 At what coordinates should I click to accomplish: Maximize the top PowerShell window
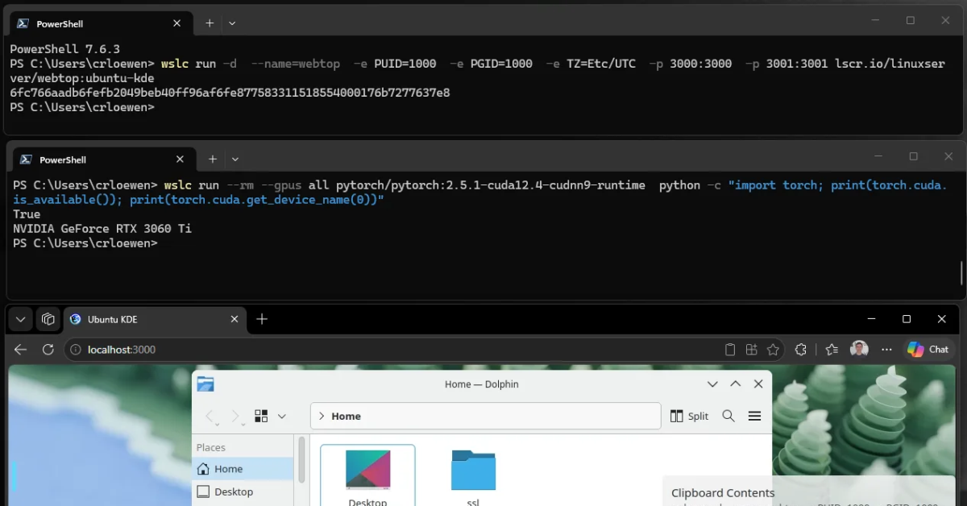click(911, 21)
